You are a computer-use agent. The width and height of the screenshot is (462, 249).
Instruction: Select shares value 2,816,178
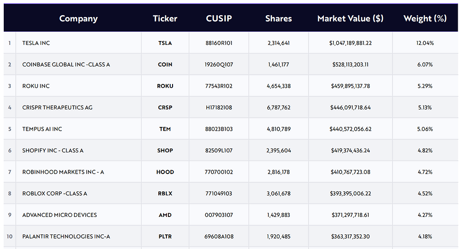(x=279, y=172)
